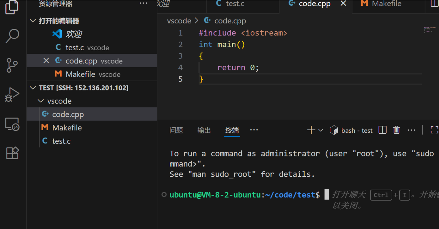Click the split editor icon at top right
The width and height of the screenshot is (439, 229).
point(435,4)
